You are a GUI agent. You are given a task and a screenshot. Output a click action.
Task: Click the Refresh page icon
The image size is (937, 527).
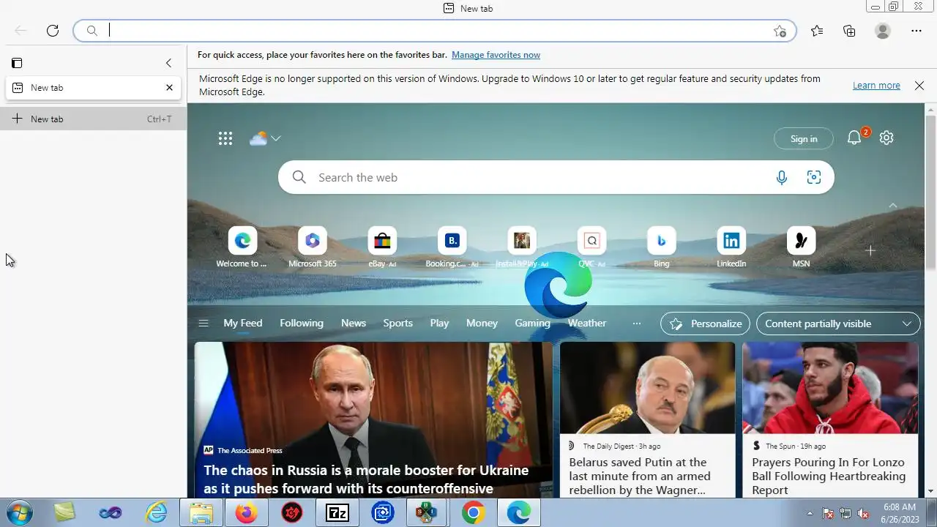(53, 31)
